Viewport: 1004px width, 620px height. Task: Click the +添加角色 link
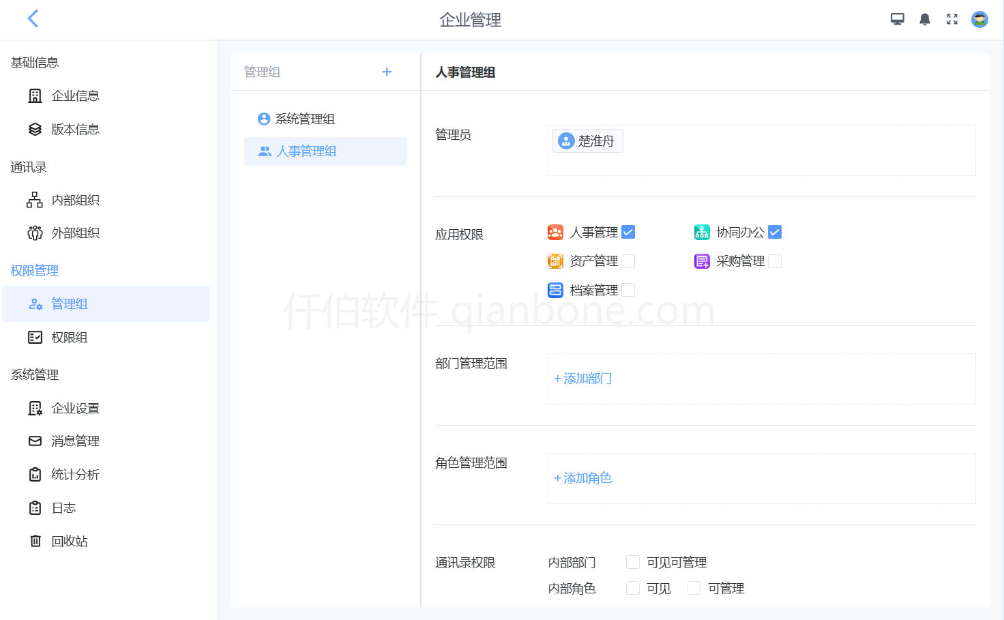[x=582, y=478]
